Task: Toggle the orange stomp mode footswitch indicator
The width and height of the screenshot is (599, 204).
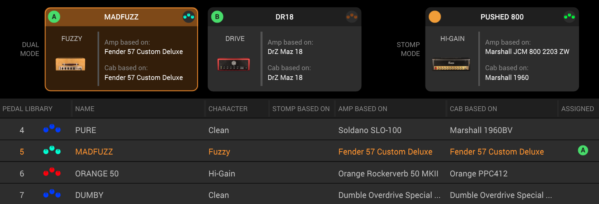Action: pyautogui.click(x=435, y=17)
